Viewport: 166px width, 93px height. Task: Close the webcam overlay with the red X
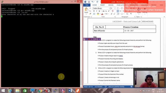(x=165, y=69)
